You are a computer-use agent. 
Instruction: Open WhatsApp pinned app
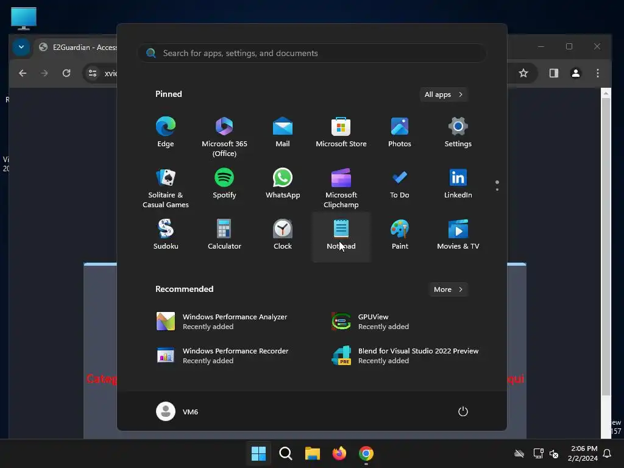pos(283,183)
